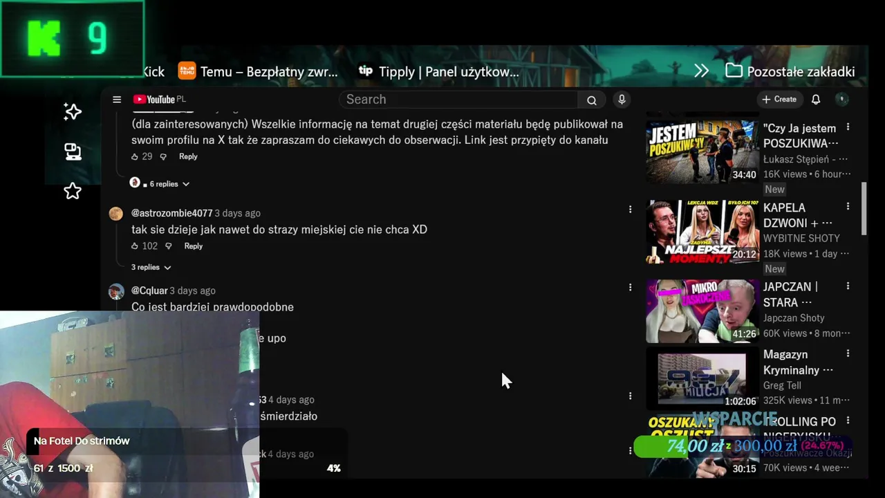Click the sparkle icon in the browser sidebar
885x498 pixels.
[x=73, y=112]
